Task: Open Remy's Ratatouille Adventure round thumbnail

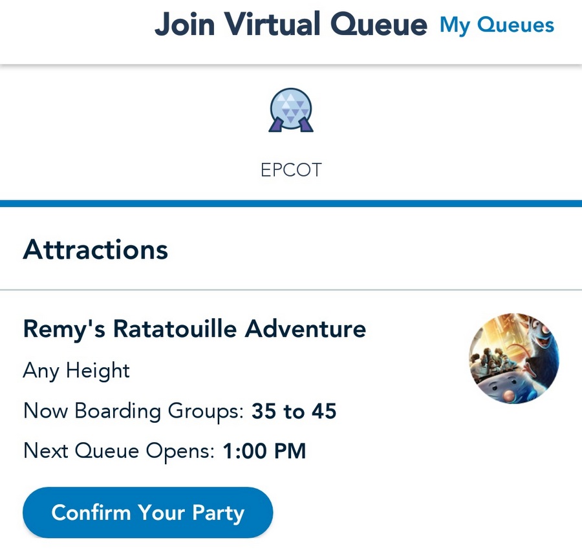Action: pyautogui.click(x=514, y=359)
